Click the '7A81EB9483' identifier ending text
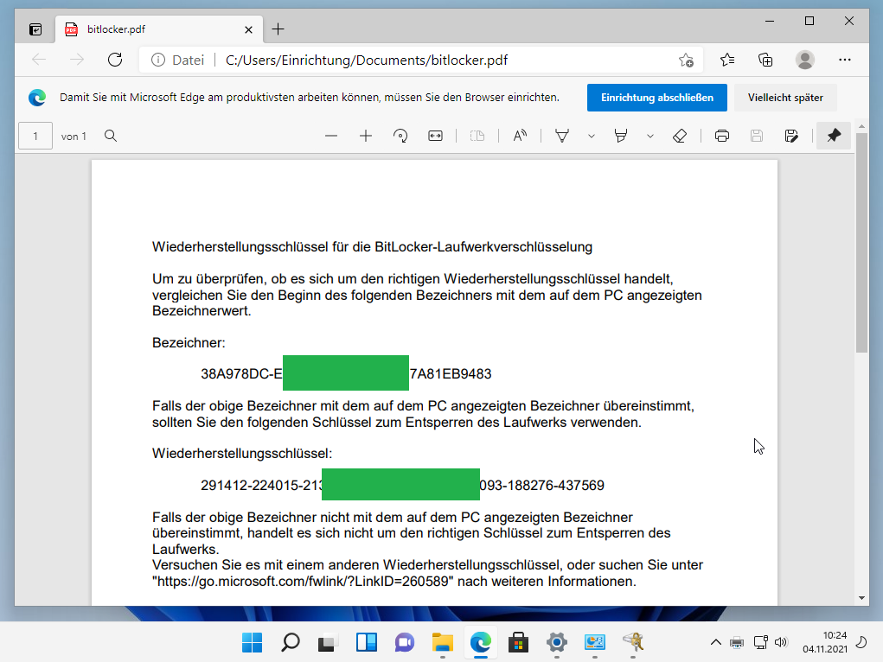This screenshot has width=883, height=662. pyautogui.click(x=451, y=374)
